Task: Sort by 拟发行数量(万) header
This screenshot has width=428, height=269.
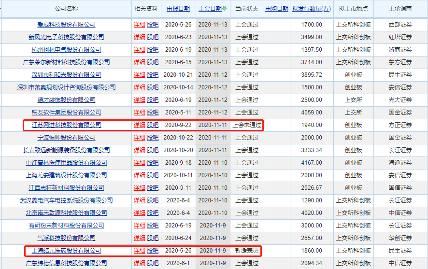Action: click(312, 9)
